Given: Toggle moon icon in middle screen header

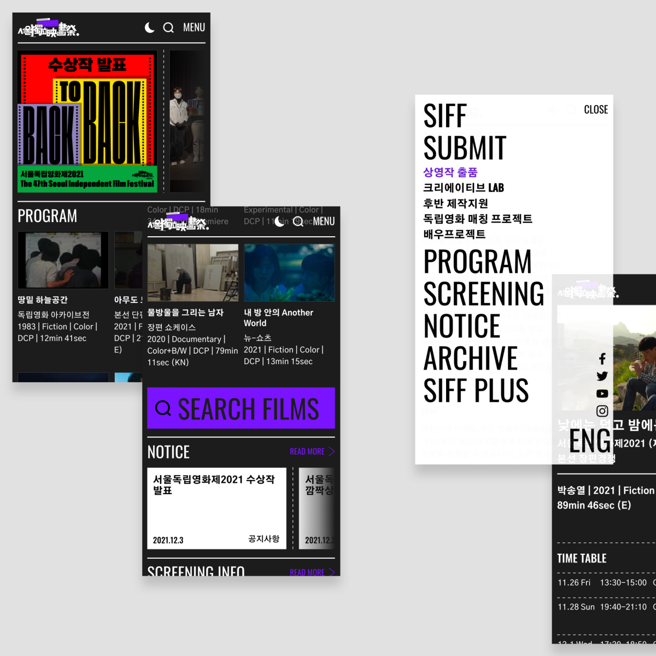Looking at the screenshot, I should pos(279,221).
